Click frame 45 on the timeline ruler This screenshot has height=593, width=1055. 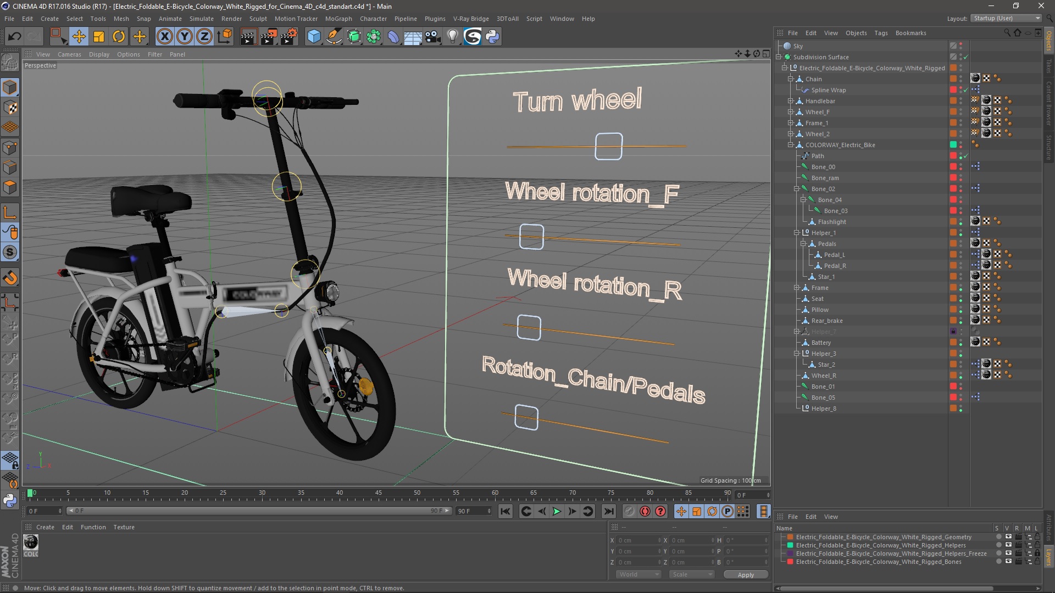click(378, 493)
